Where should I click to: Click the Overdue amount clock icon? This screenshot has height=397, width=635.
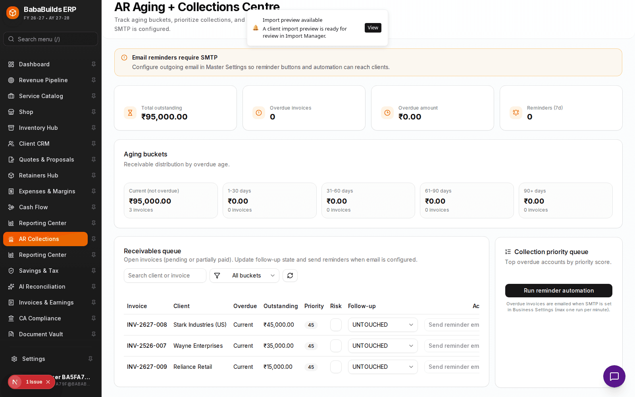point(387,113)
